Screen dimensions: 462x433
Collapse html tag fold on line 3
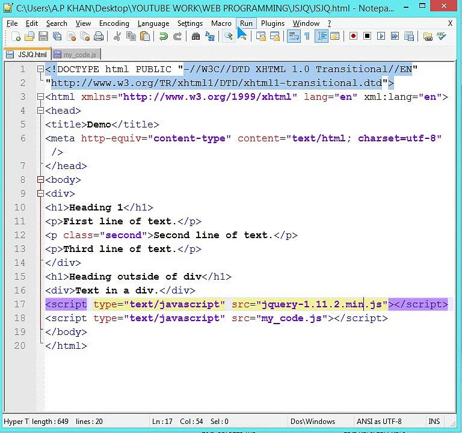click(x=40, y=97)
